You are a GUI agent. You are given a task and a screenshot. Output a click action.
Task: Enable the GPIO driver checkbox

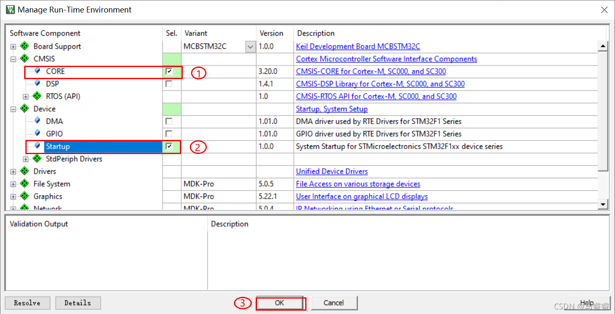coord(169,134)
